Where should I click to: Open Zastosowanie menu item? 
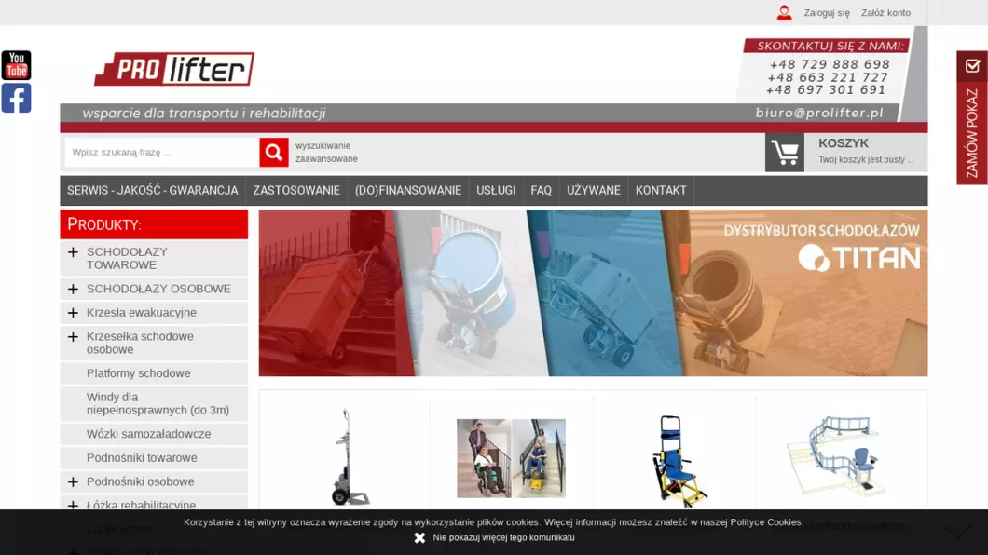coord(296,191)
